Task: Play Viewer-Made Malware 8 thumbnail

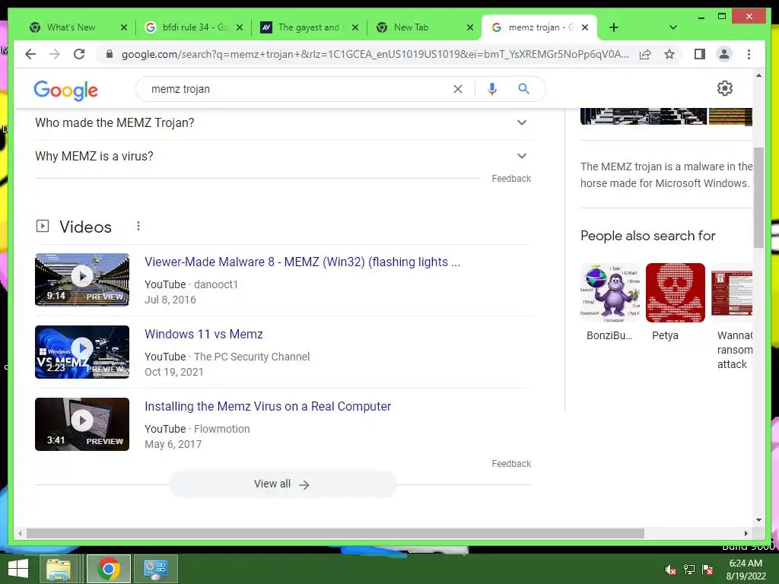Action: point(82,280)
